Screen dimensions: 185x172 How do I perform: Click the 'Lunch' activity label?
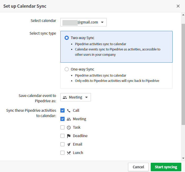pos(78,153)
